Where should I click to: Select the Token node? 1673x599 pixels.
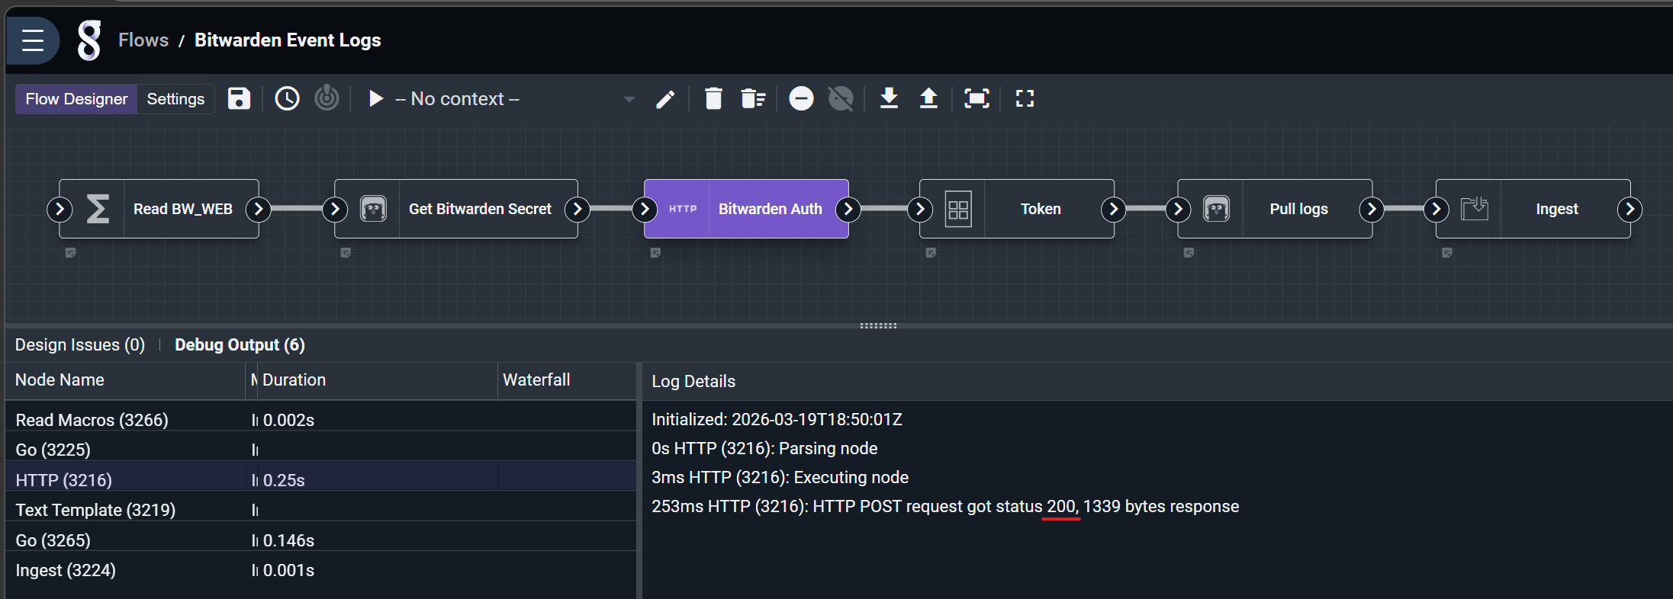[x=1017, y=209]
